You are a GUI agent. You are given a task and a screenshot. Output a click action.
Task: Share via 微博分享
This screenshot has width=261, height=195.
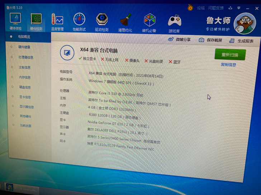[x=179, y=39]
